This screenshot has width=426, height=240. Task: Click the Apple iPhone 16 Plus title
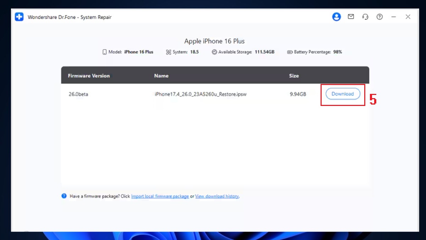(214, 41)
